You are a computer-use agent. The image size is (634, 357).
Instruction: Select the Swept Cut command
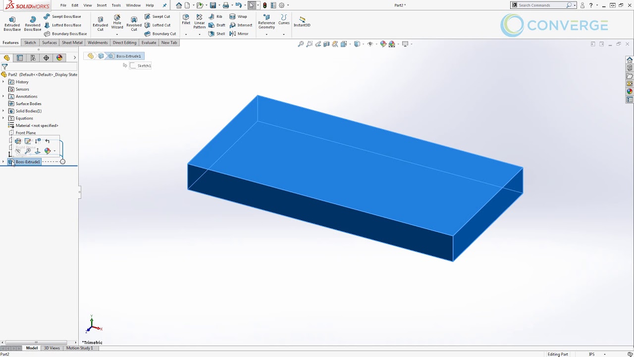[x=158, y=16]
